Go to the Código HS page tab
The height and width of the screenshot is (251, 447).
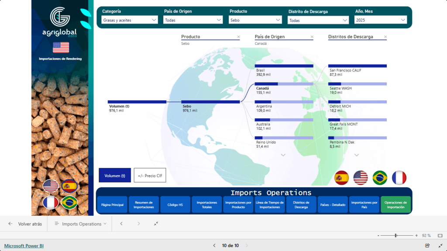[x=175, y=205]
